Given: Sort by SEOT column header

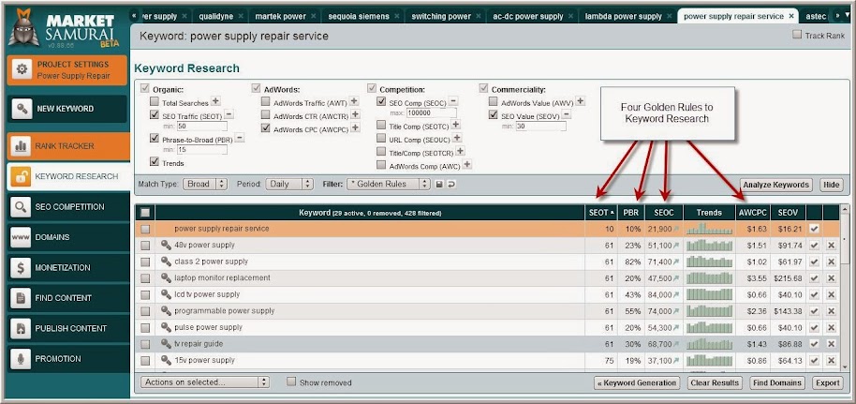Looking at the screenshot, I should coord(601,213).
